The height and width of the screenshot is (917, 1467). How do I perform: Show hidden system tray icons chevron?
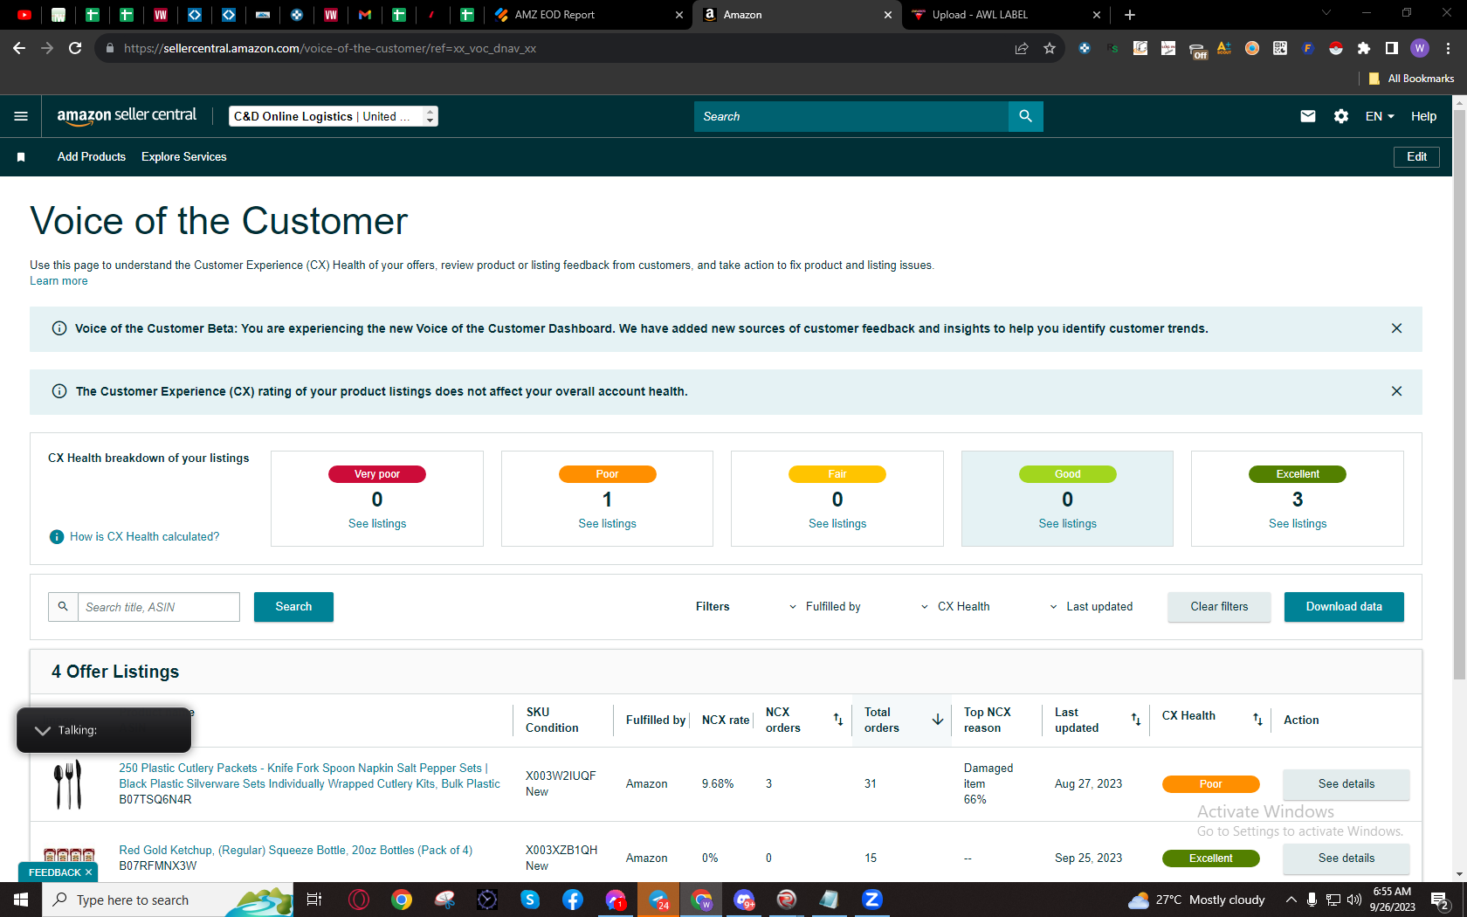pos(1291,900)
